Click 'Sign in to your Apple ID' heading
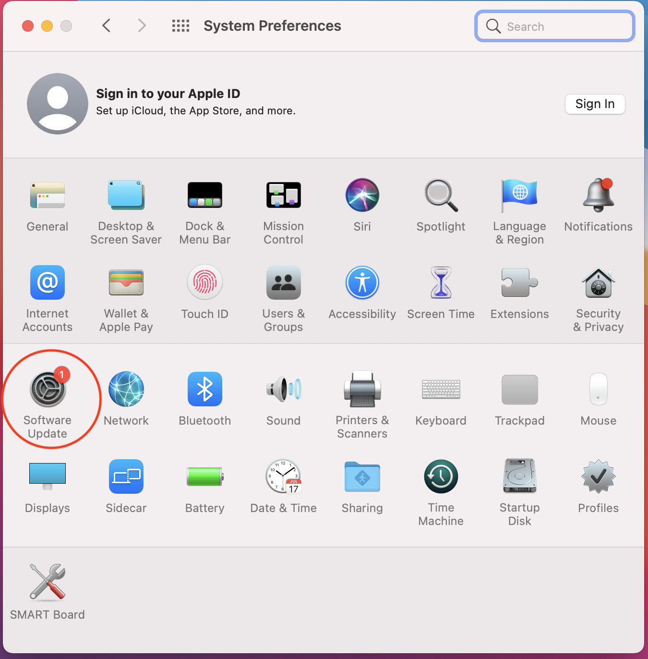The image size is (648, 659). pyautogui.click(x=168, y=94)
